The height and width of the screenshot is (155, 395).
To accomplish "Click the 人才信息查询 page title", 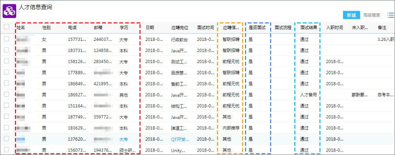I will pos(35,7).
